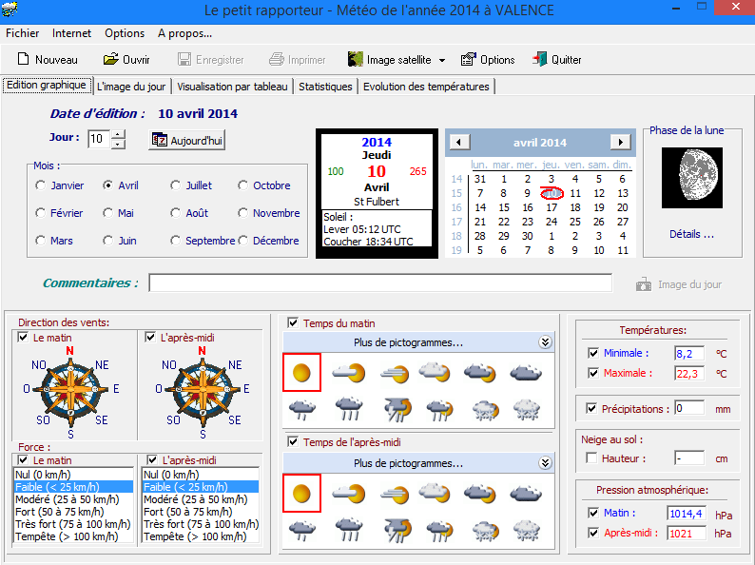Select day 25 in April calendar
The image size is (755, 565).
click(x=575, y=222)
